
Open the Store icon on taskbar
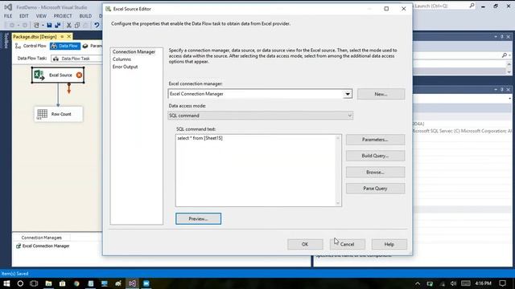(63, 283)
